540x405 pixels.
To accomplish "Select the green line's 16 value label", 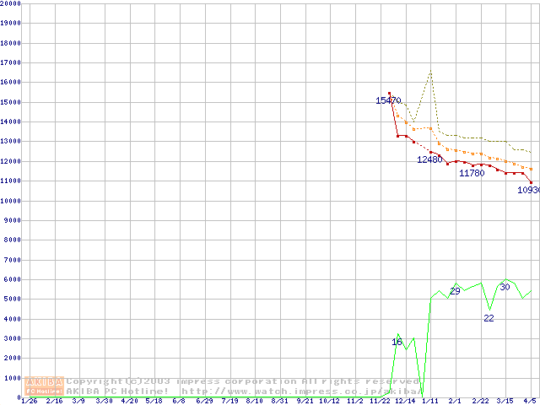I will point(397,342).
